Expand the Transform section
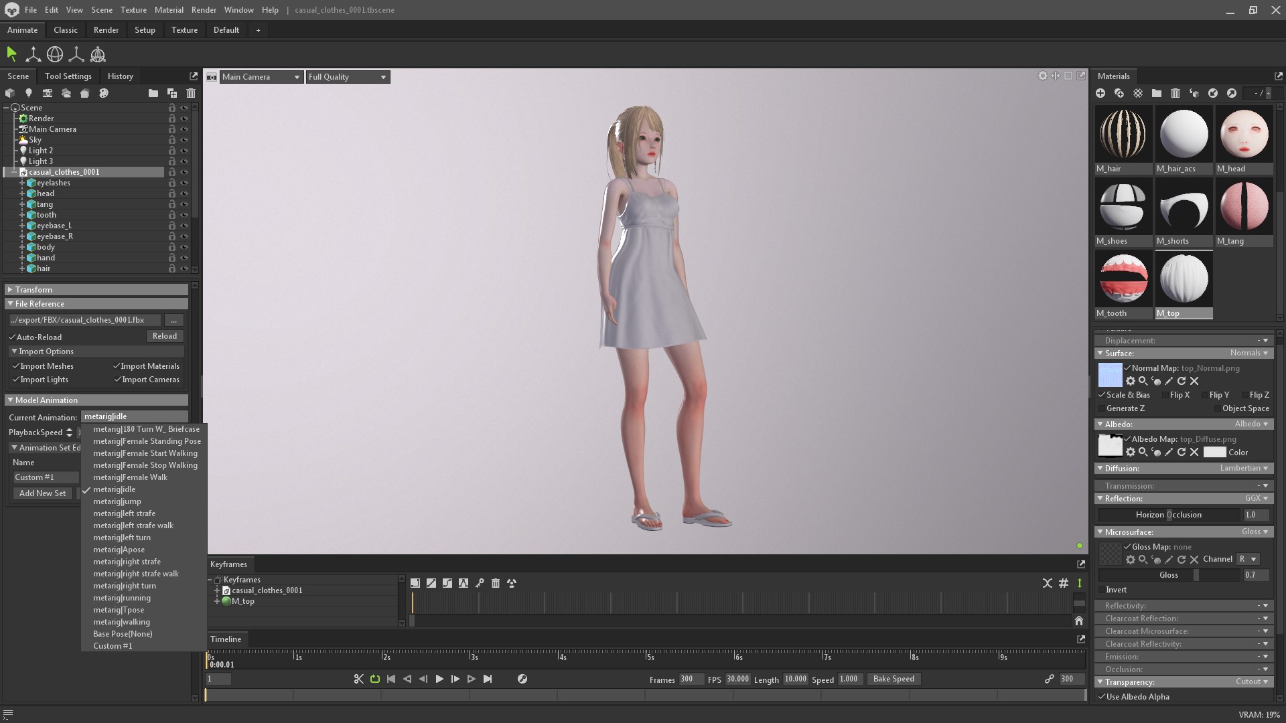This screenshot has height=723, width=1286. [96, 289]
